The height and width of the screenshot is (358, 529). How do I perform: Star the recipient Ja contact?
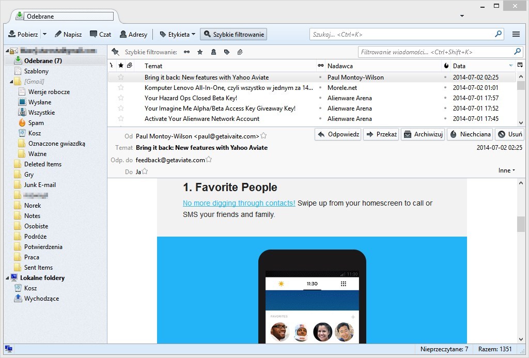[145, 171]
